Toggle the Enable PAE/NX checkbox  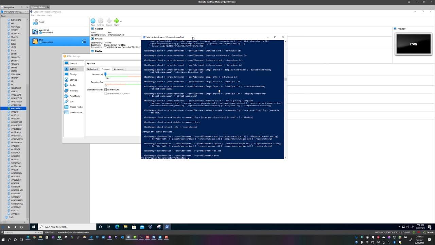[x=106, y=89]
